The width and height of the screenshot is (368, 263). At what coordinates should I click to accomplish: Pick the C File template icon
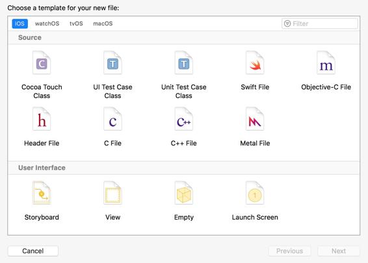[112, 119]
